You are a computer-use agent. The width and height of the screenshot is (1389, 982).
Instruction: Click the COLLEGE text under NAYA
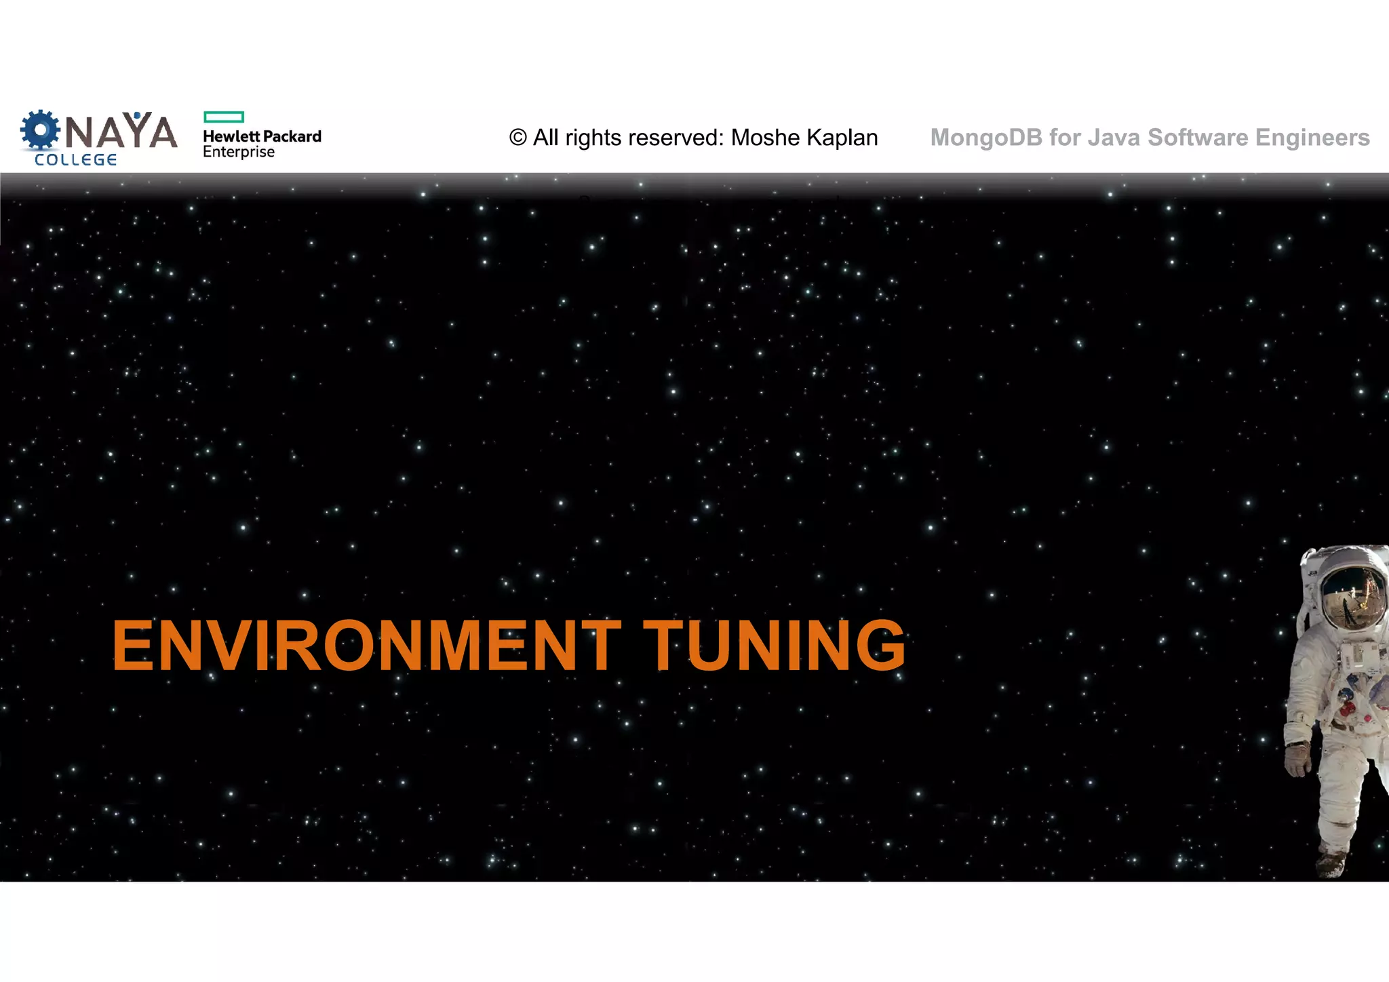[x=75, y=160]
